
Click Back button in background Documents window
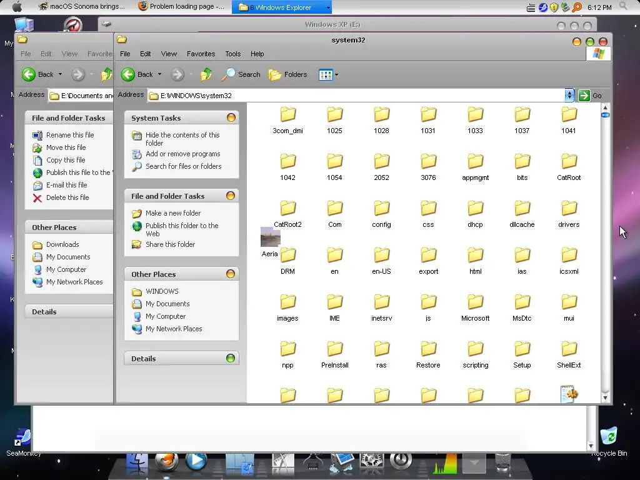pyautogui.click(x=37, y=74)
